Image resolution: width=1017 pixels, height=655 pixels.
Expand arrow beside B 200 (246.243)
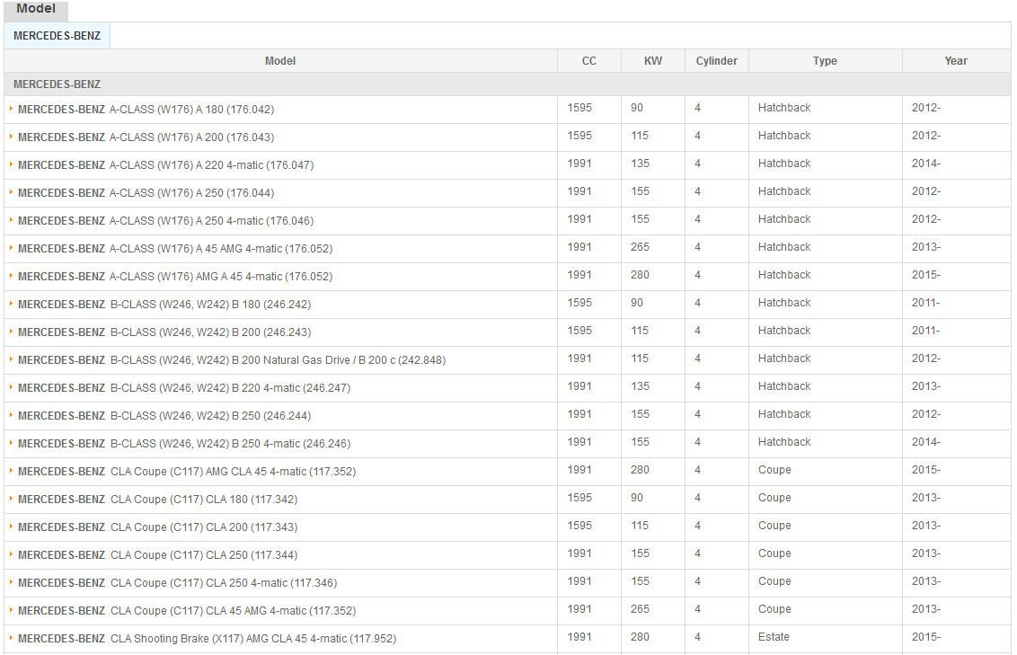(x=11, y=332)
